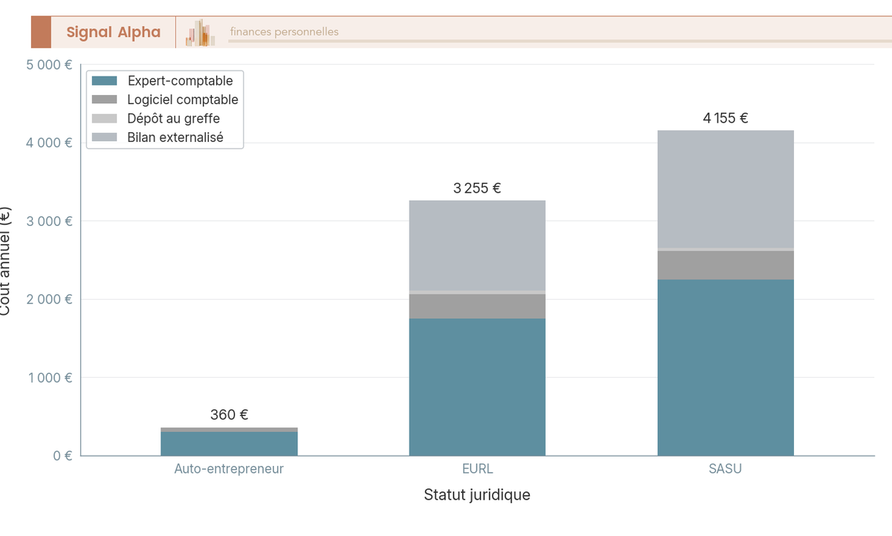Click the "EURL" x-axis label

click(x=477, y=469)
